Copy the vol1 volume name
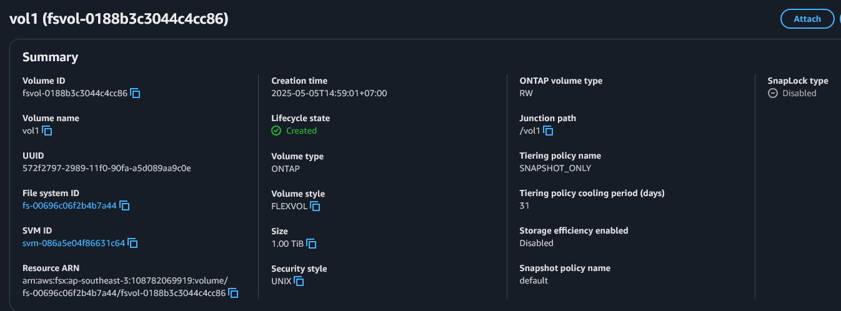The image size is (841, 311). click(x=47, y=131)
